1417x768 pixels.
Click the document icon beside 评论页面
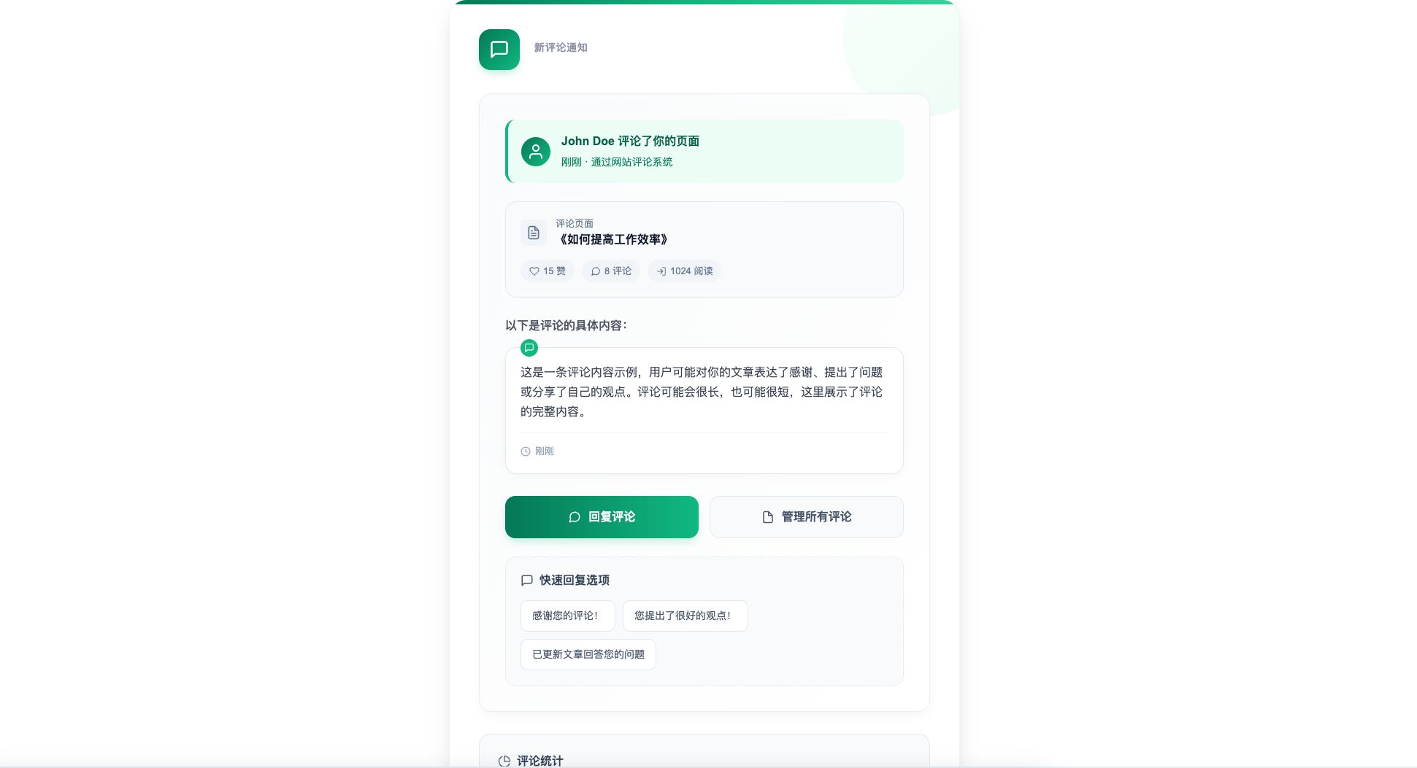pos(534,233)
